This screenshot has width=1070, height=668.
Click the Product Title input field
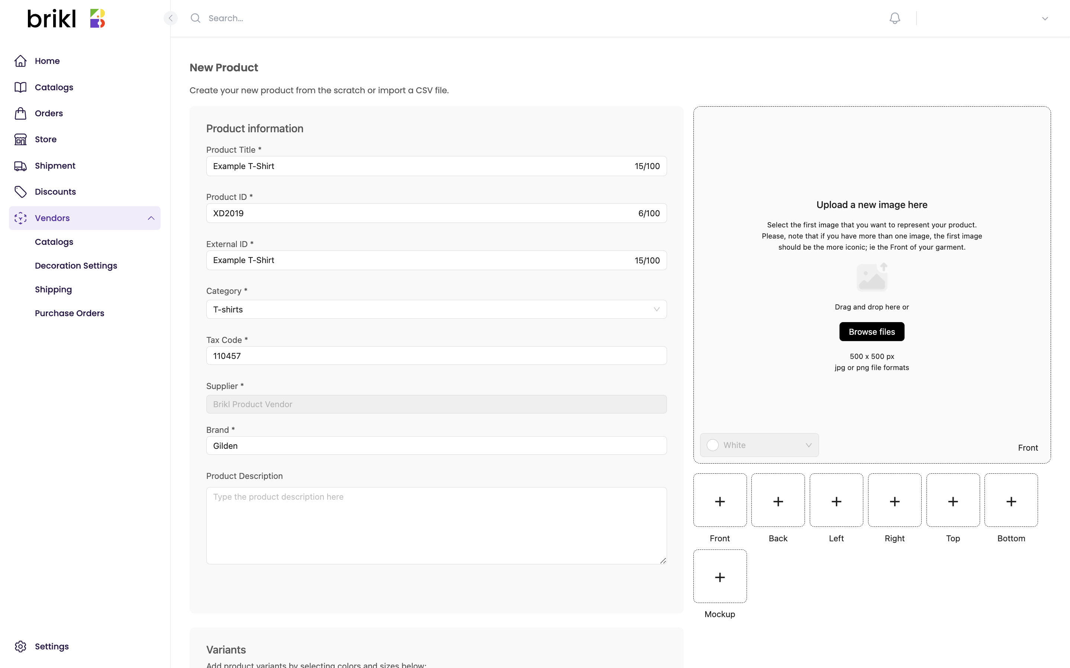pyautogui.click(x=436, y=165)
